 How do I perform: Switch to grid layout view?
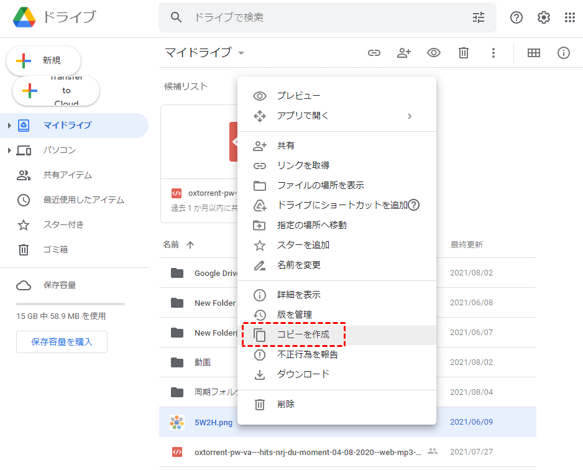click(533, 53)
